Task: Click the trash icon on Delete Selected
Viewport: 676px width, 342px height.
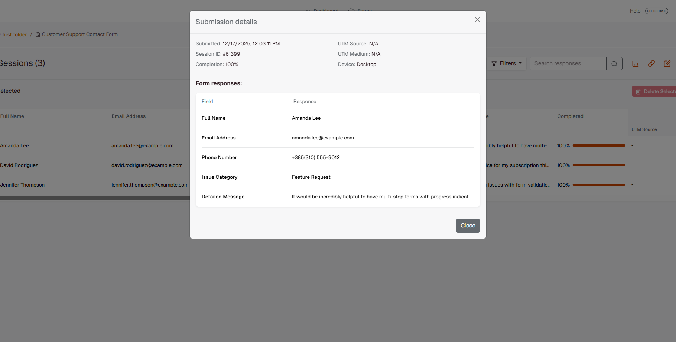Action: tap(638, 91)
